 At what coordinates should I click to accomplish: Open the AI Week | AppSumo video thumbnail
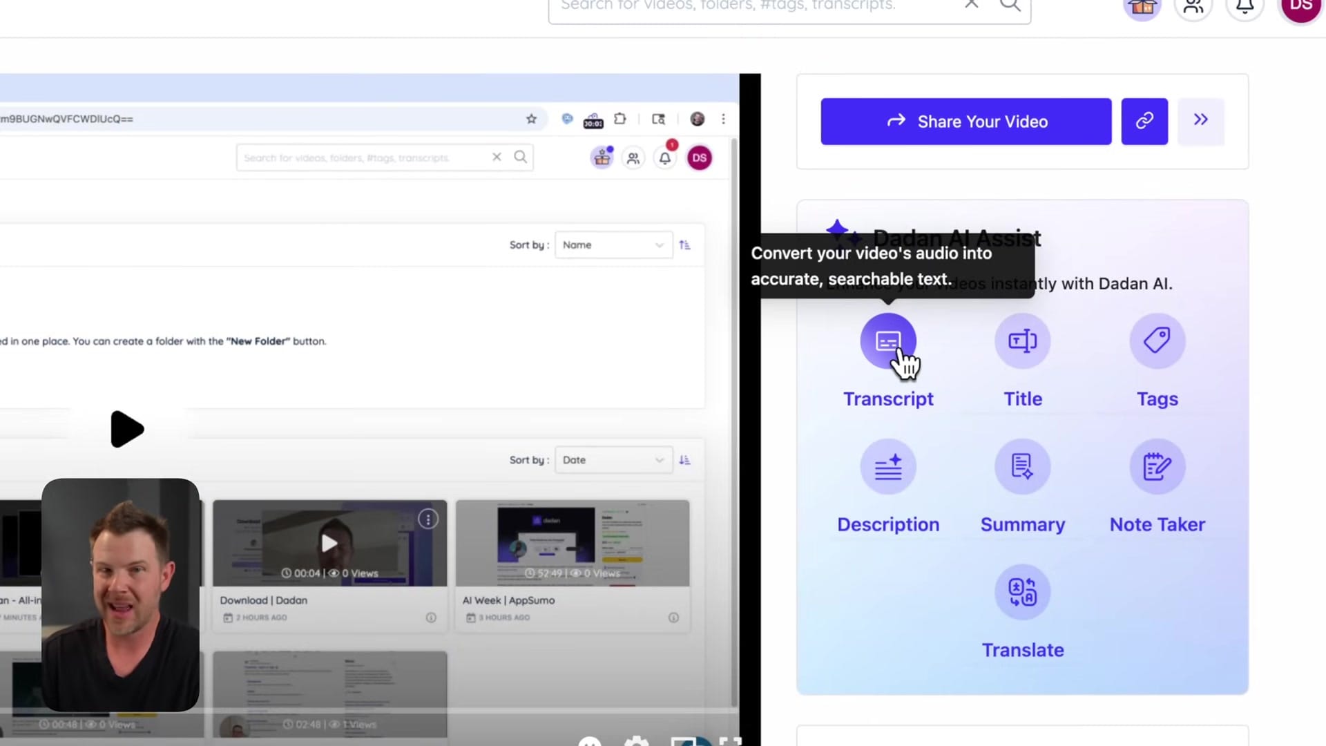click(x=573, y=543)
